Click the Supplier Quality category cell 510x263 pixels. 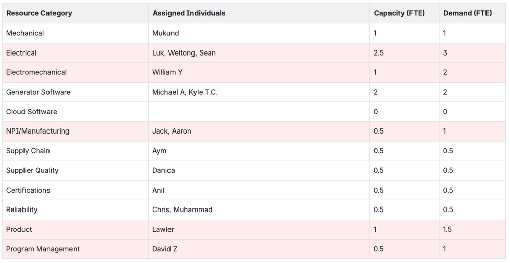(32, 170)
